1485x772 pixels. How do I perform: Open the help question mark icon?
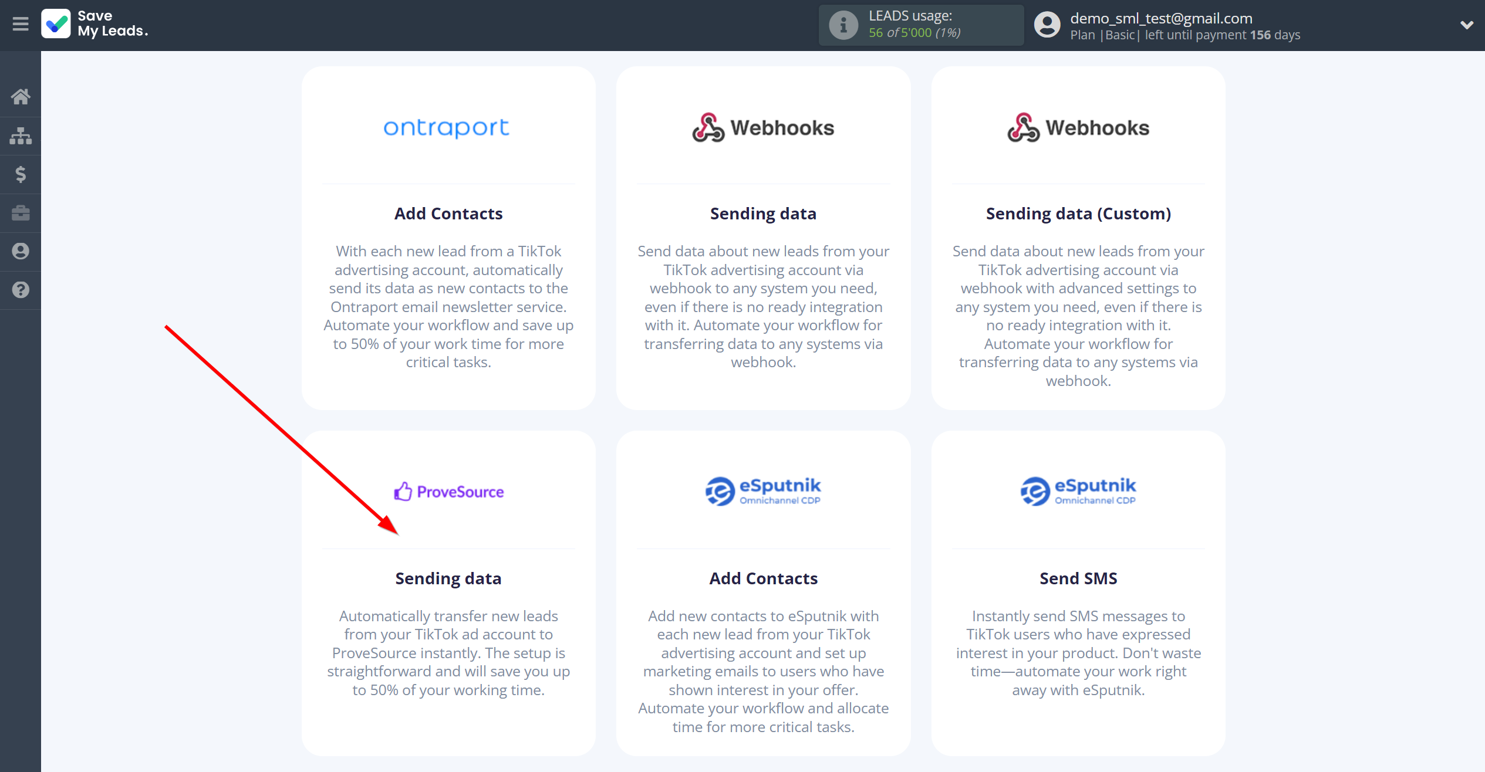(x=21, y=290)
